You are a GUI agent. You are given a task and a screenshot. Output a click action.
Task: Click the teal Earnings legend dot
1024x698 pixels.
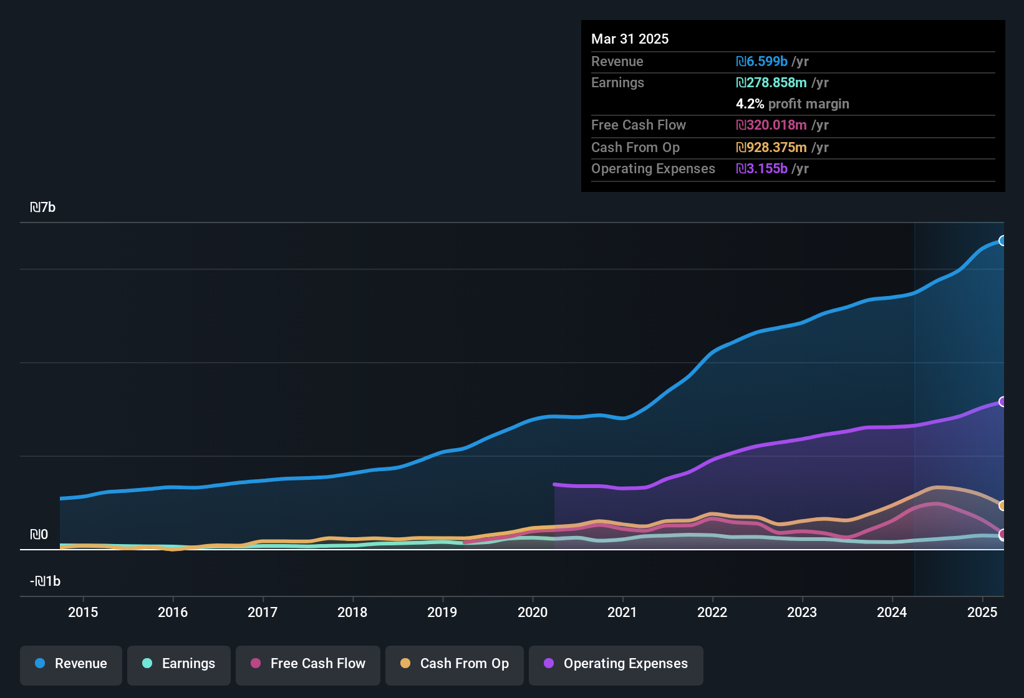pos(147,664)
